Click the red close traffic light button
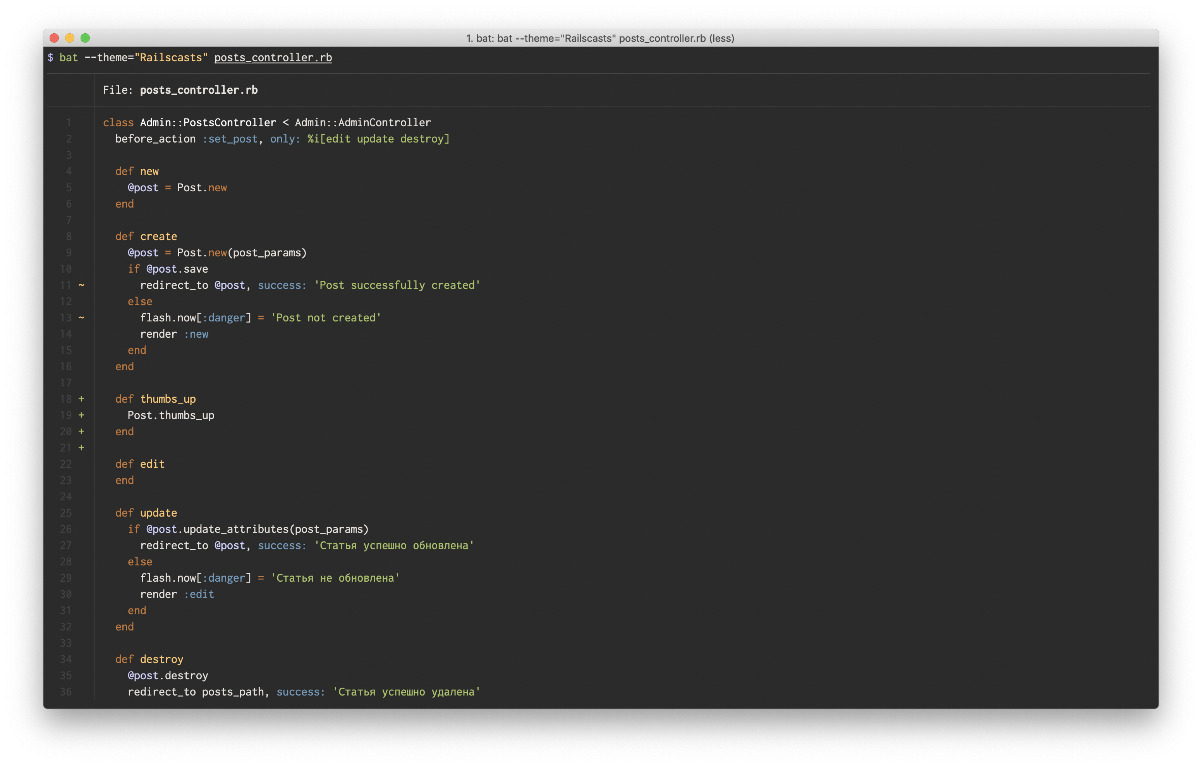1202x766 pixels. pyautogui.click(x=54, y=38)
